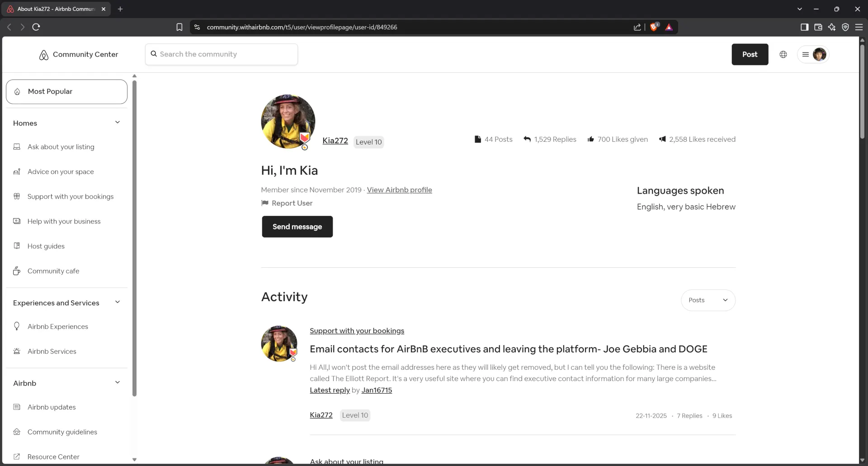Open the Support with your bookings category link
Screen dimensions: 868x466
pos(357,331)
